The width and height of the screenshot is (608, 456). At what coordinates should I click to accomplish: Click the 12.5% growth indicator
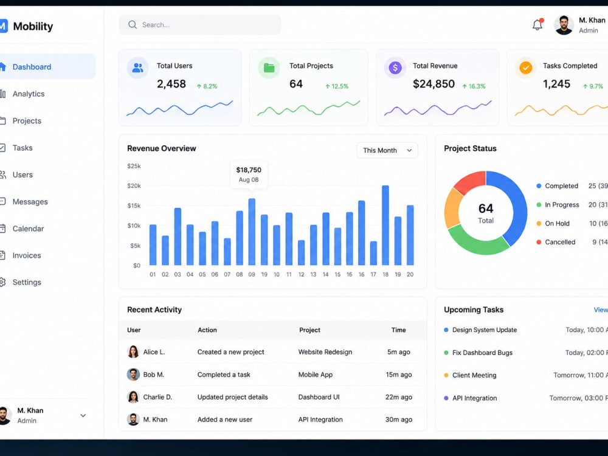point(337,86)
